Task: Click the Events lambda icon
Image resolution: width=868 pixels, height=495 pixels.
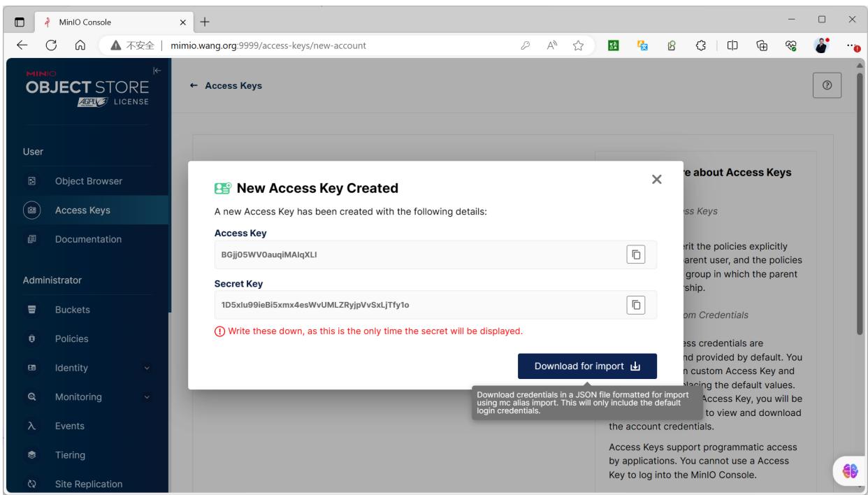Action: (31, 426)
